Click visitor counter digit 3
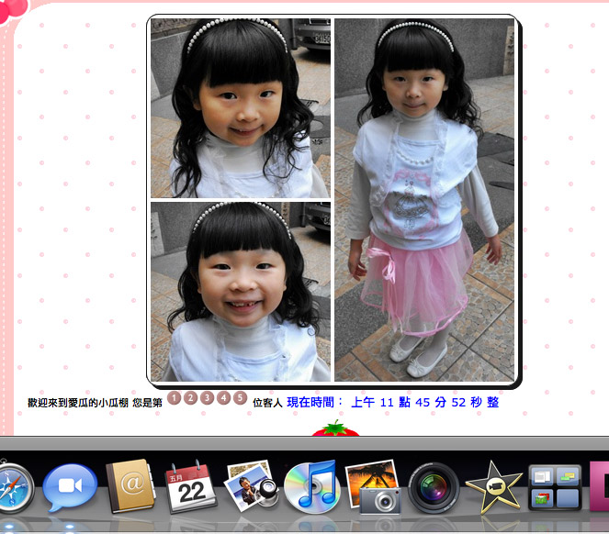609x534 pixels. (207, 398)
